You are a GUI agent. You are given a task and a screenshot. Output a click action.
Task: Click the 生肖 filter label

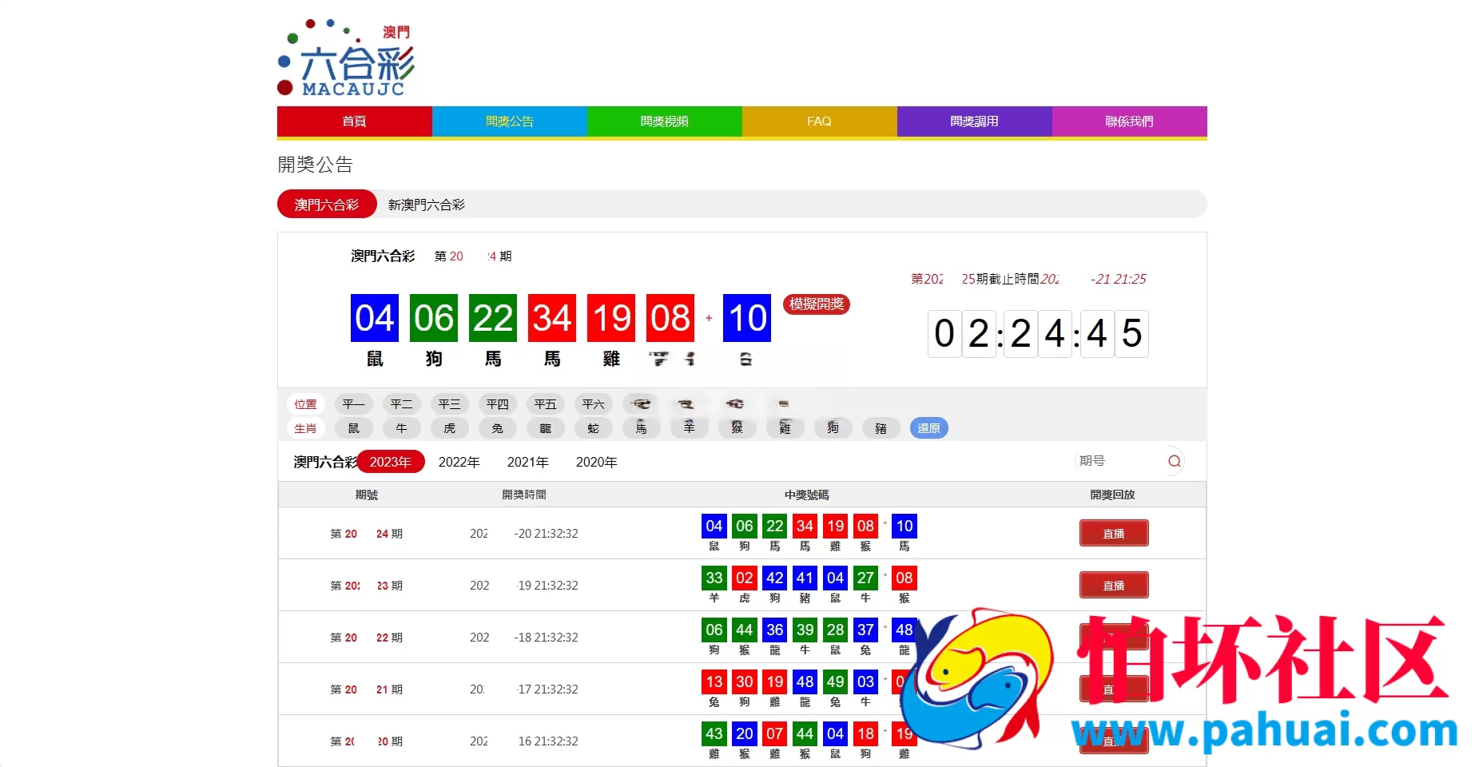tap(305, 428)
